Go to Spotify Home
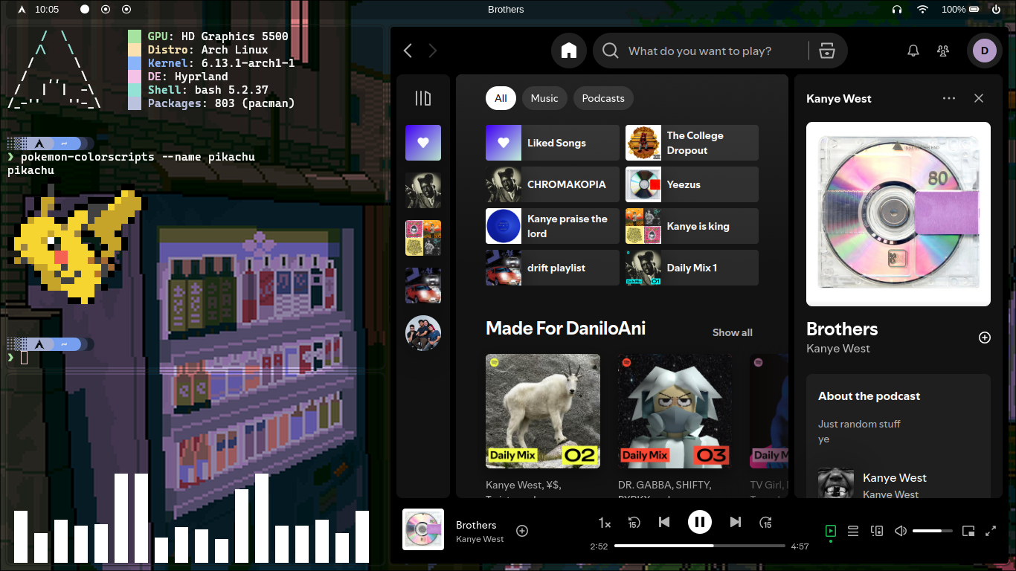The height and width of the screenshot is (571, 1016). [569, 51]
